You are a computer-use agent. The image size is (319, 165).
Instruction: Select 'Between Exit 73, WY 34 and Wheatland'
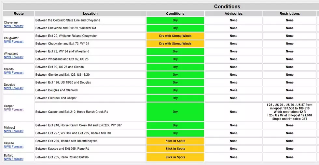[62, 51]
